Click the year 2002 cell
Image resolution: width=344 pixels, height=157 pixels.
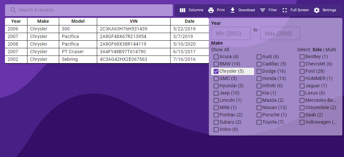point(16,59)
